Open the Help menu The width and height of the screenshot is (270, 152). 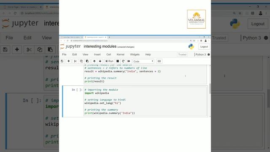click(148, 54)
